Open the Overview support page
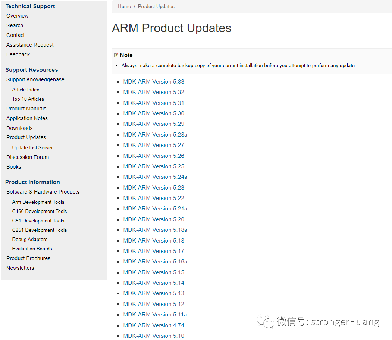This screenshot has width=392, height=340. [18, 16]
